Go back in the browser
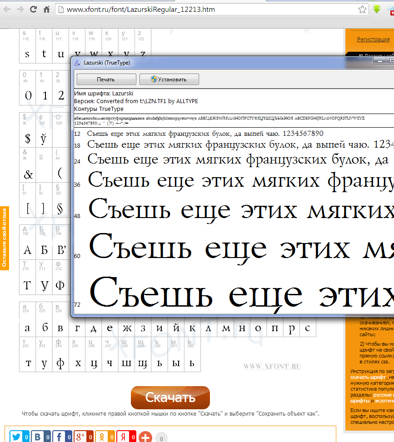The image size is (394, 442). click(x=7, y=9)
